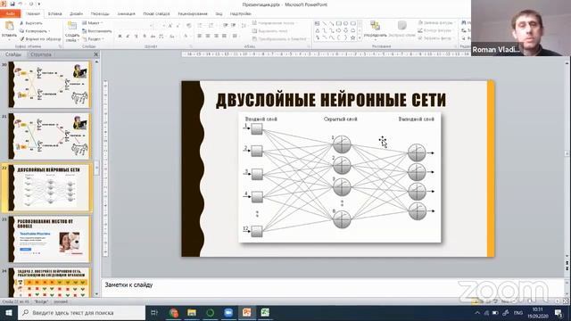
Task: Open the Font group dialog launcher
Action: [190, 46]
